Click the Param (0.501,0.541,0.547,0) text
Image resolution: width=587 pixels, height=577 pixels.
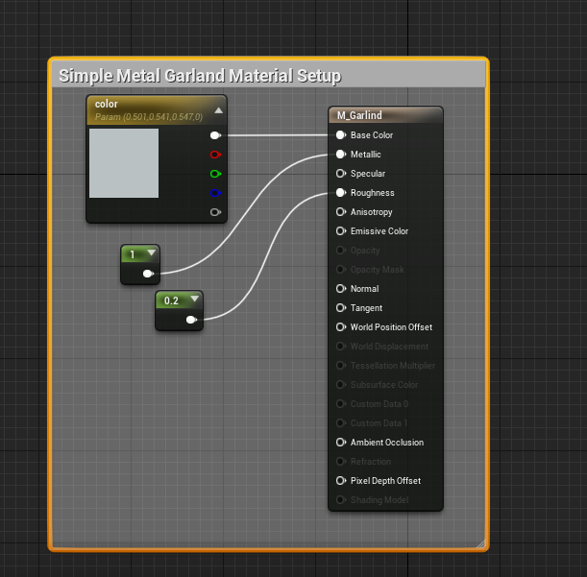coord(149,117)
